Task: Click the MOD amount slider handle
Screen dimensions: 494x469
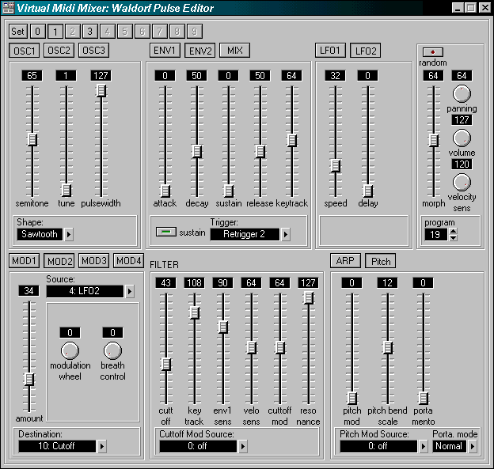Action: coord(29,379)
